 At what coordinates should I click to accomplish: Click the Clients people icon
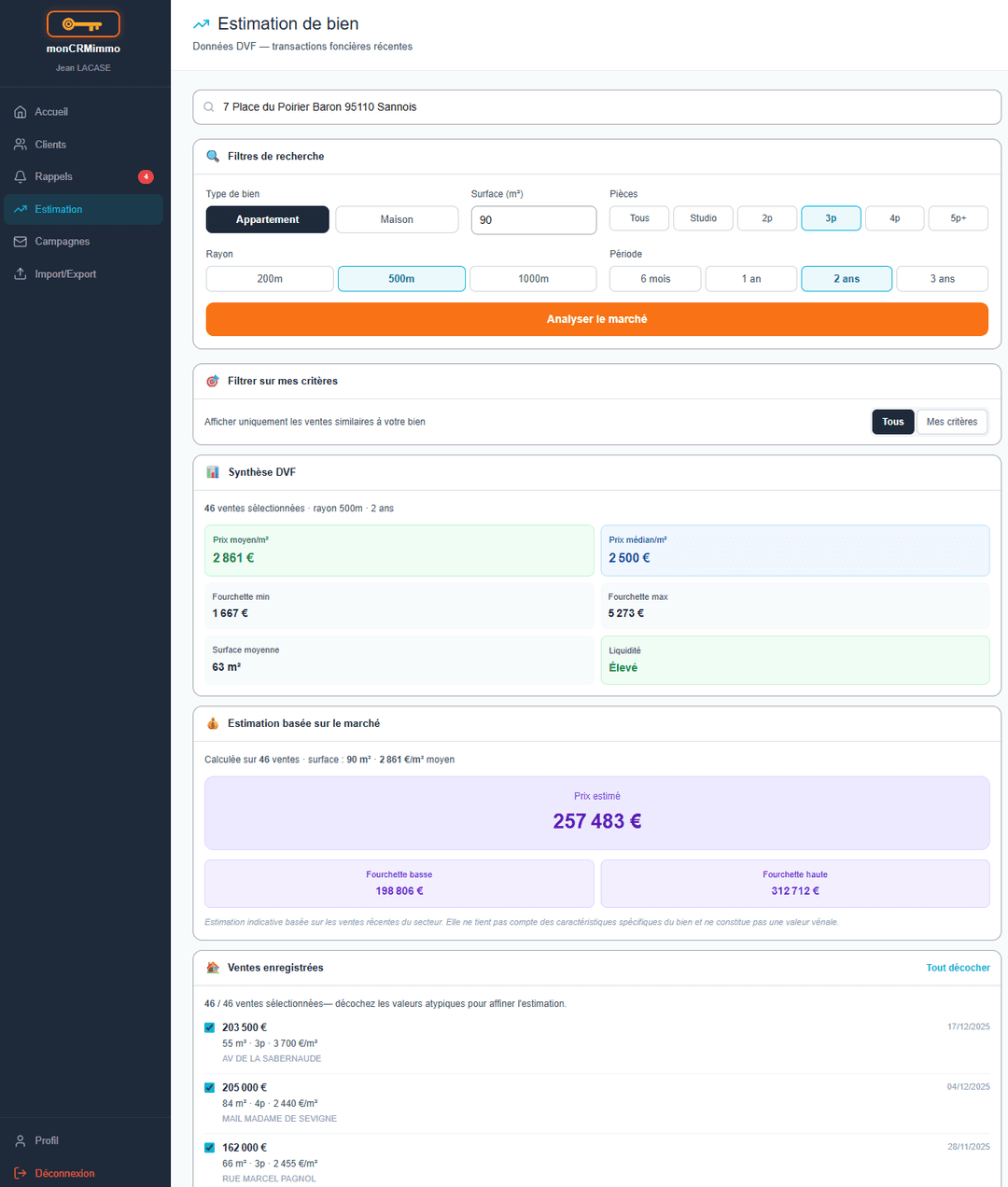coord(21,145)
